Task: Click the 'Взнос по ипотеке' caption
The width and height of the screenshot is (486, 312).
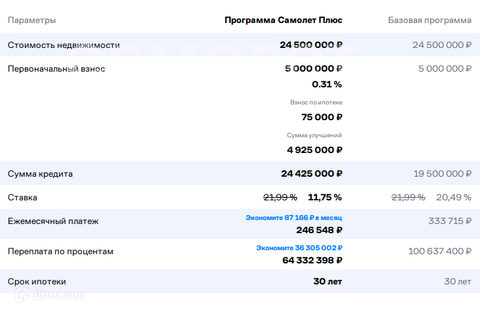Action: pyautogui.click(x=316, y=102)
